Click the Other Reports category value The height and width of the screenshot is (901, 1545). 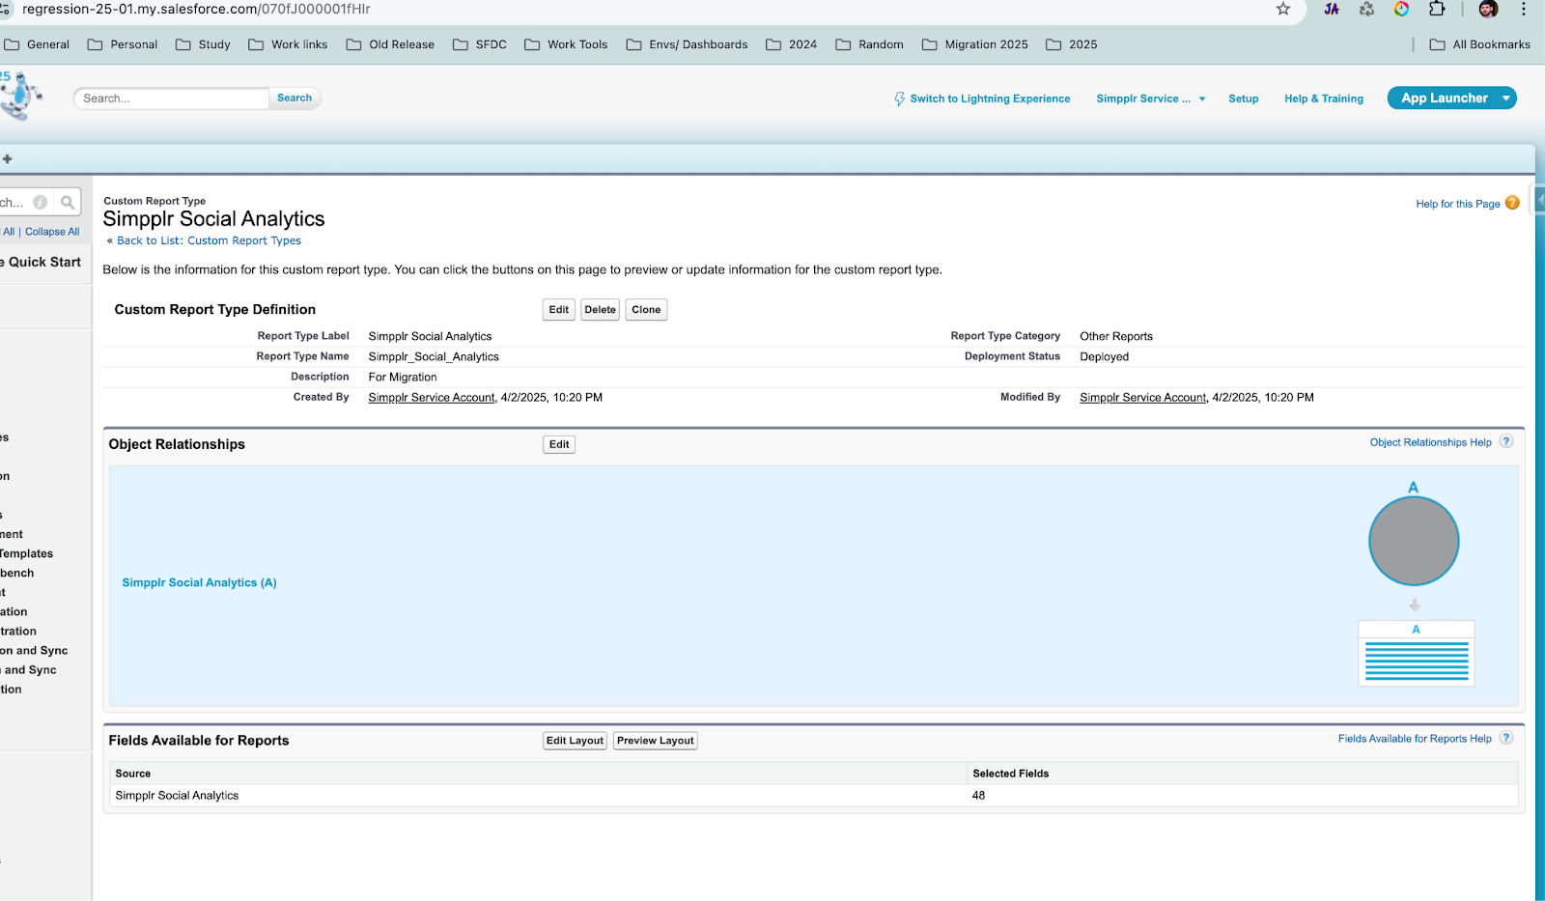[1115, 336]
